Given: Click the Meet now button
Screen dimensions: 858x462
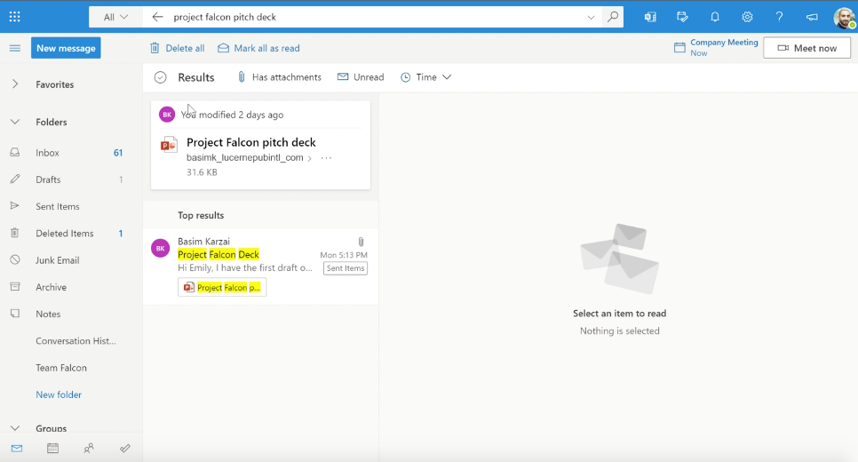Looking at the screenshot, I should 806,48.
